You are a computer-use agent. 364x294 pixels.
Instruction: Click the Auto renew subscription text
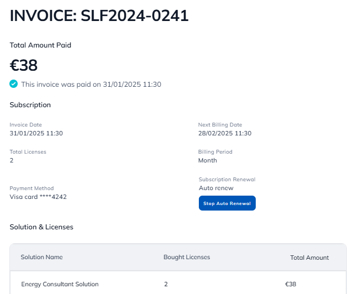point(216,188)
